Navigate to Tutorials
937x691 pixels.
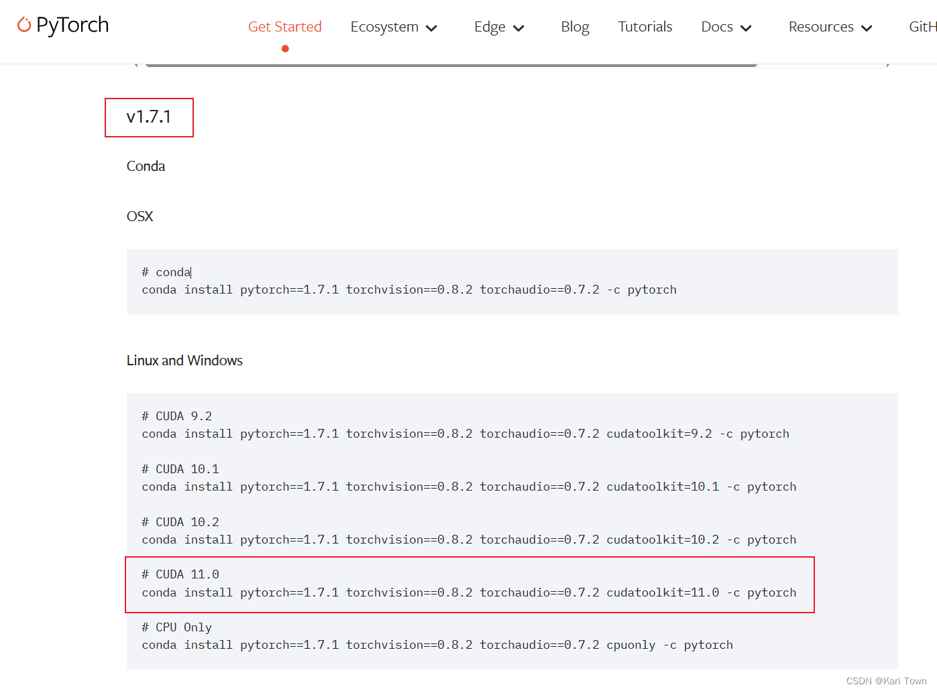point(645,26)
